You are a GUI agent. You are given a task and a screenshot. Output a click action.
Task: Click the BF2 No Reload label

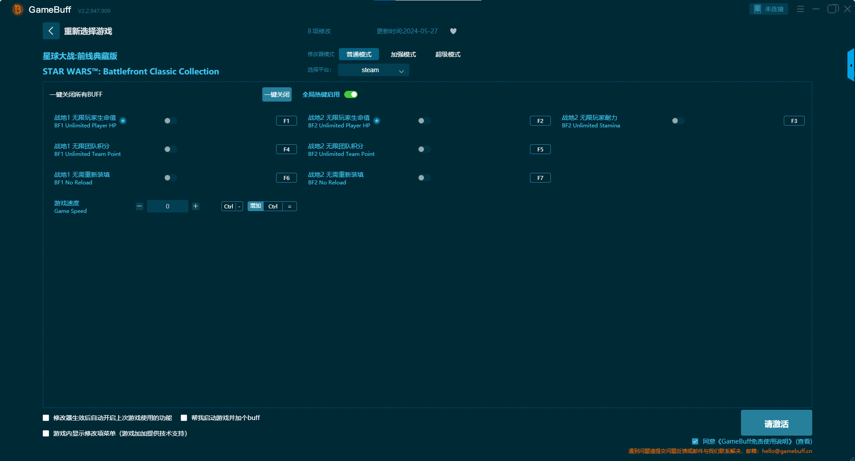pos(327,183)
